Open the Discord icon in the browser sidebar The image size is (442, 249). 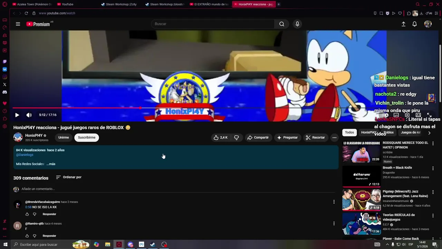tap(4, 92)
